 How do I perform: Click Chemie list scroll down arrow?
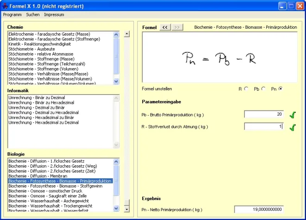pyautogui.click(x=116, y=81)
